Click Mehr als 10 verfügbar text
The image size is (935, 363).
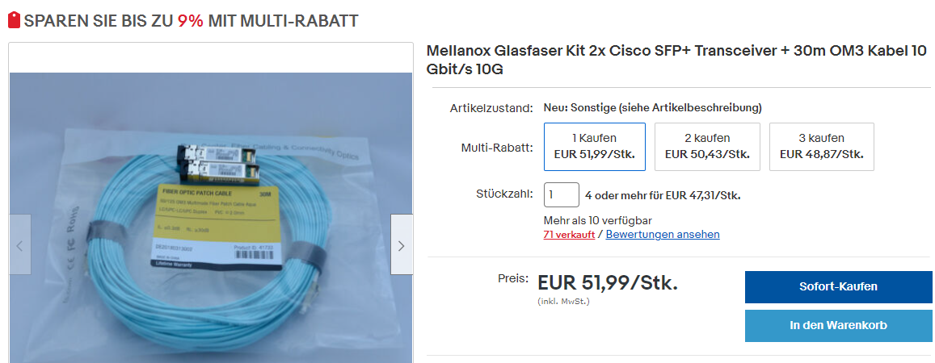[597, 221]
